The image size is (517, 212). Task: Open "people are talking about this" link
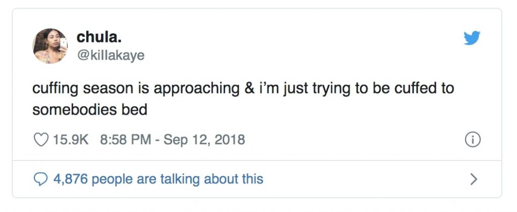point(178,179)
